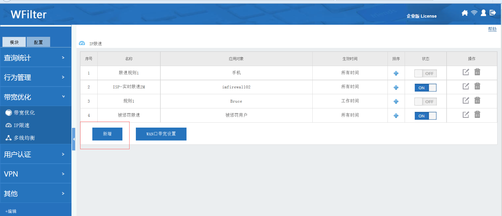Click the home icon in header

tap(465, 13)
